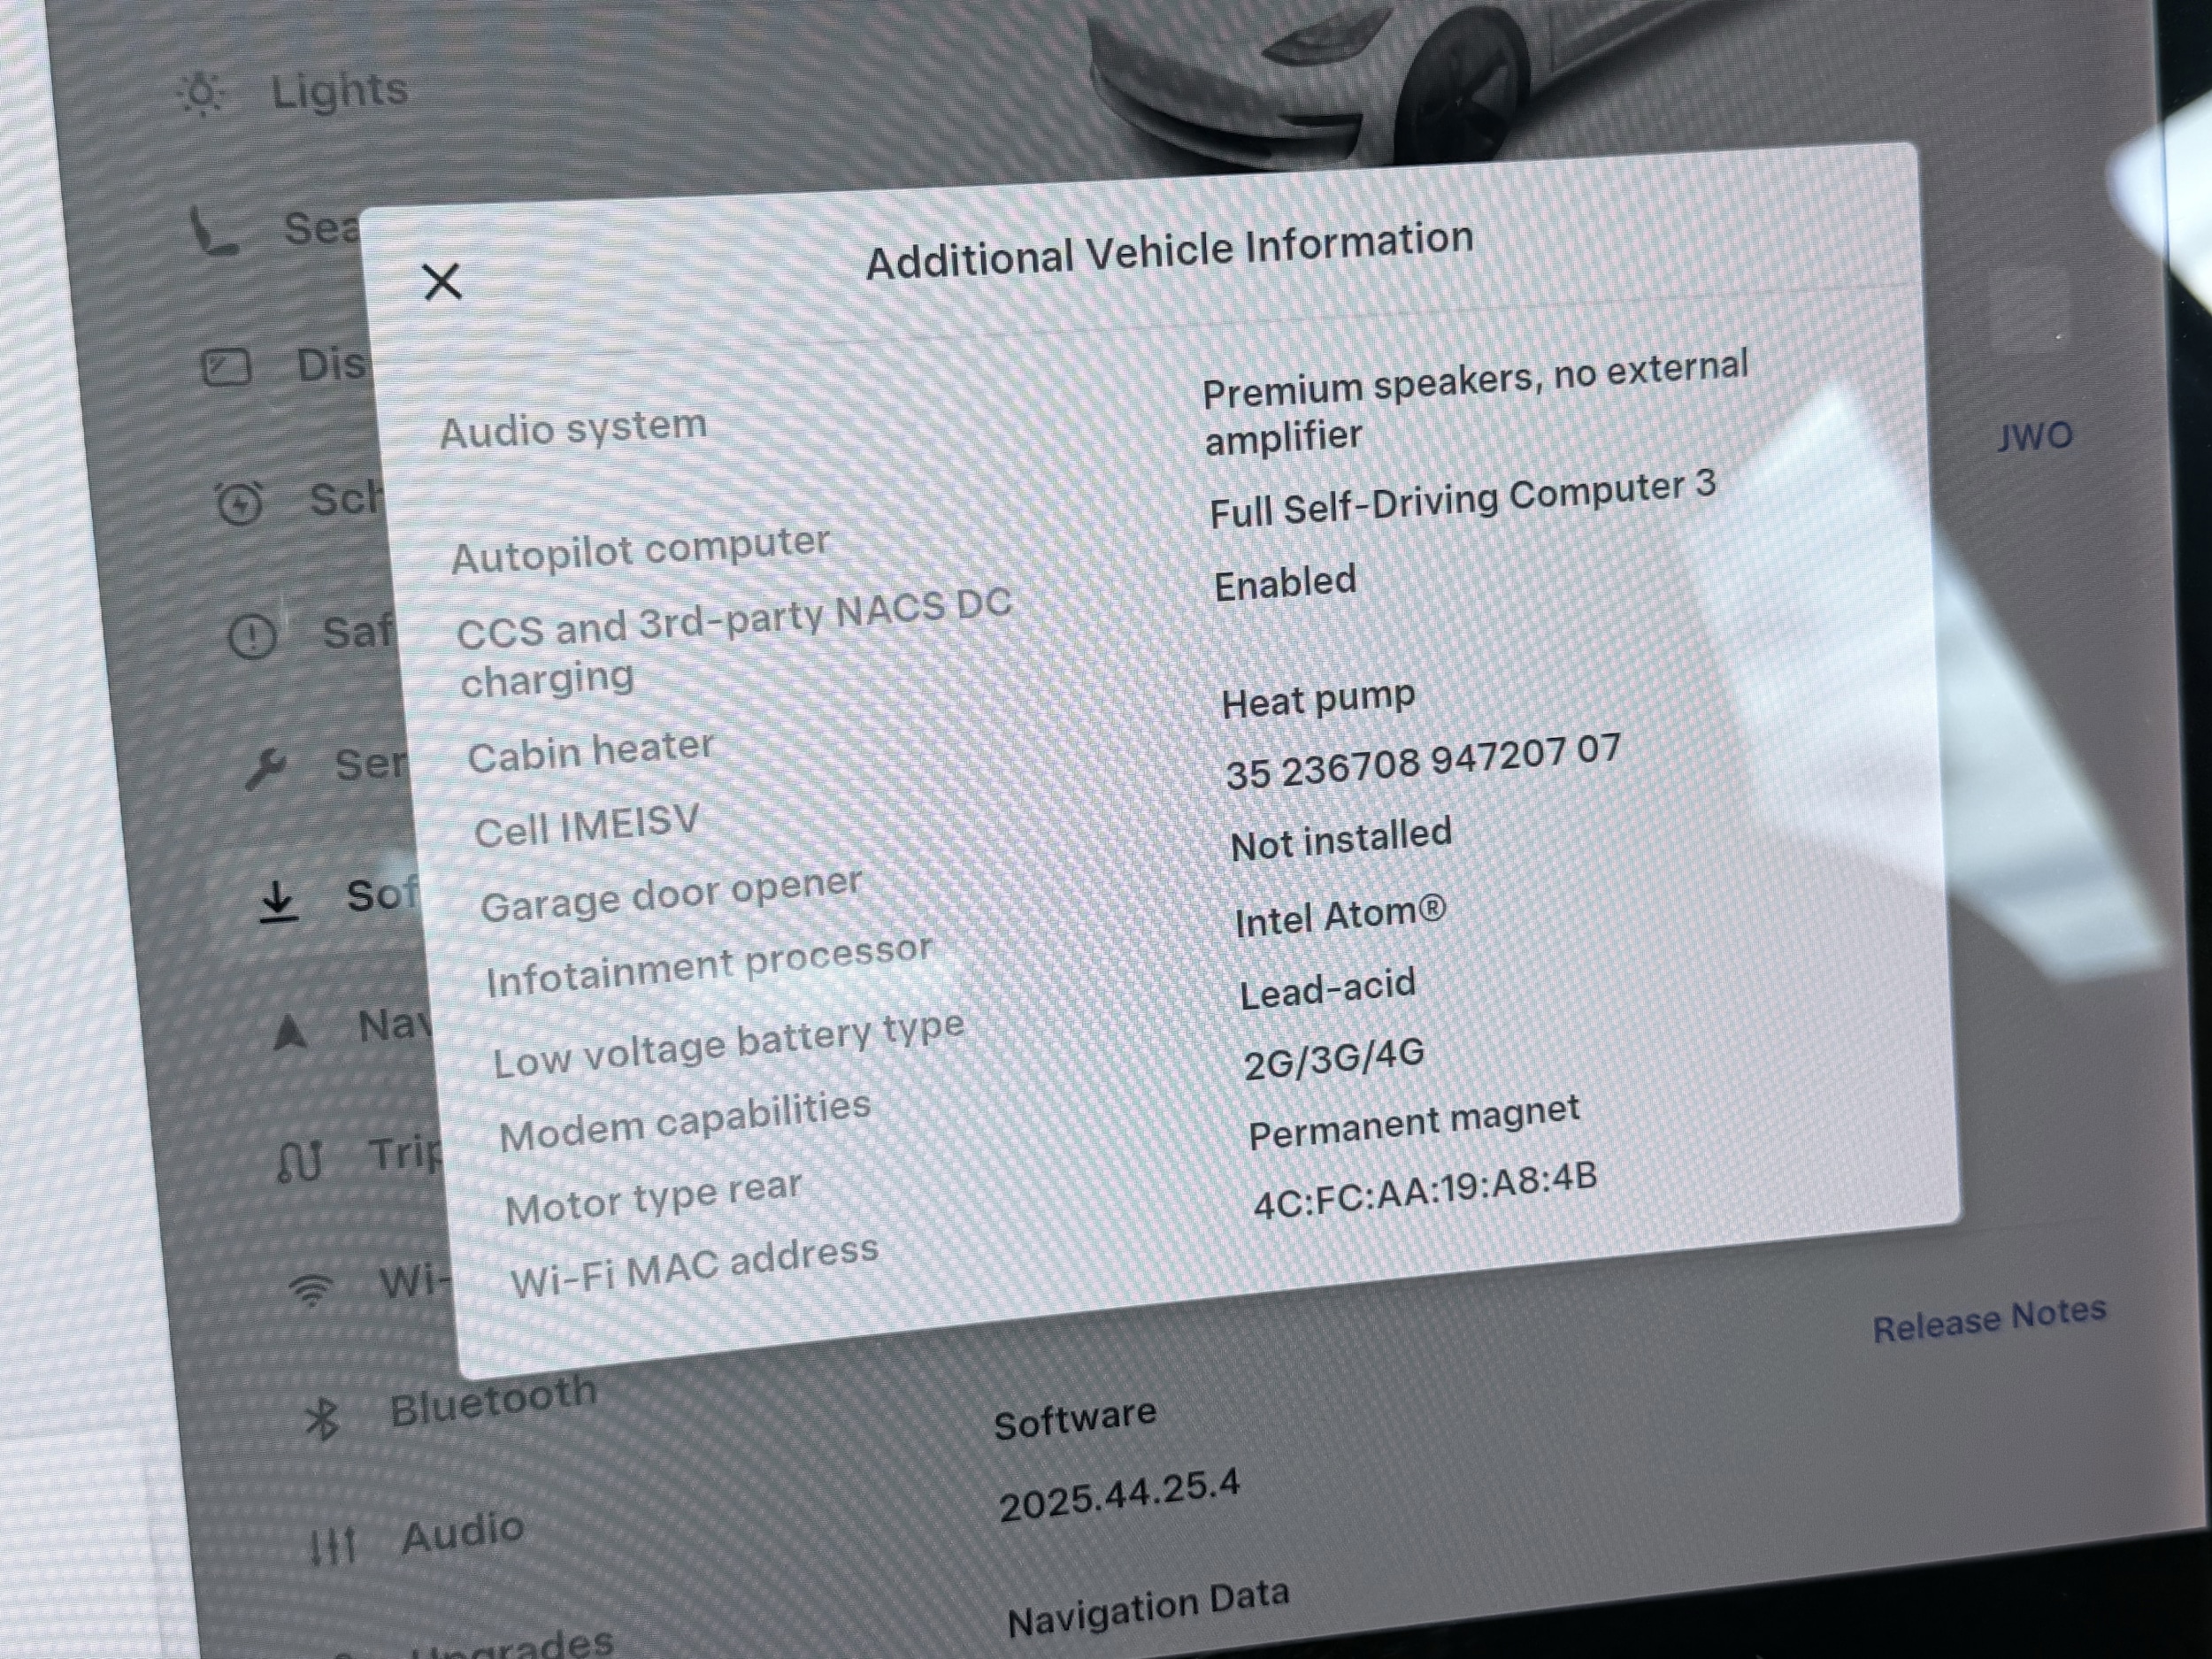Image resolution: width=2212 pixels, height=1659 pixels.
Task: Click the Wi-Fi signal icon
Action: (311, 1291)
